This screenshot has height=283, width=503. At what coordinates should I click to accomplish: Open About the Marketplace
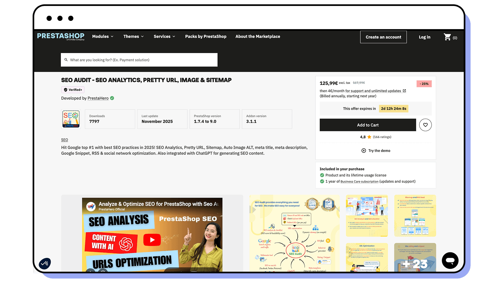(x=258, y=36)
